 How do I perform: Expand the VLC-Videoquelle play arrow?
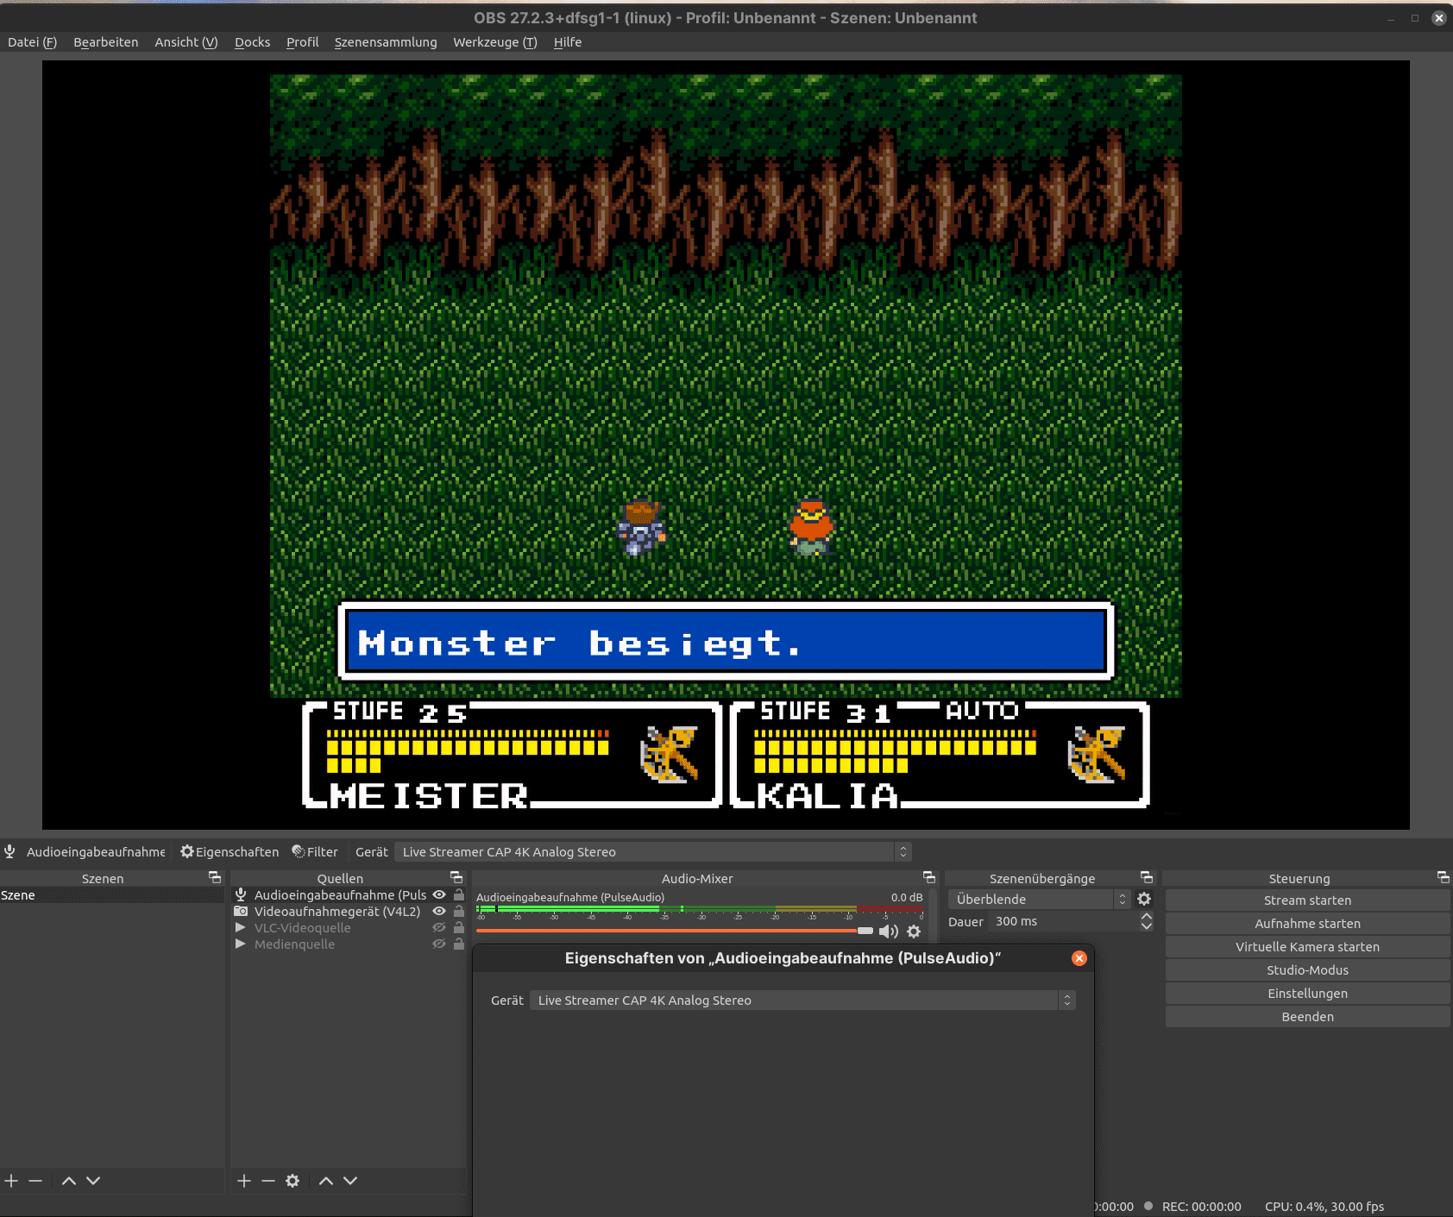[x=241, y=928]
